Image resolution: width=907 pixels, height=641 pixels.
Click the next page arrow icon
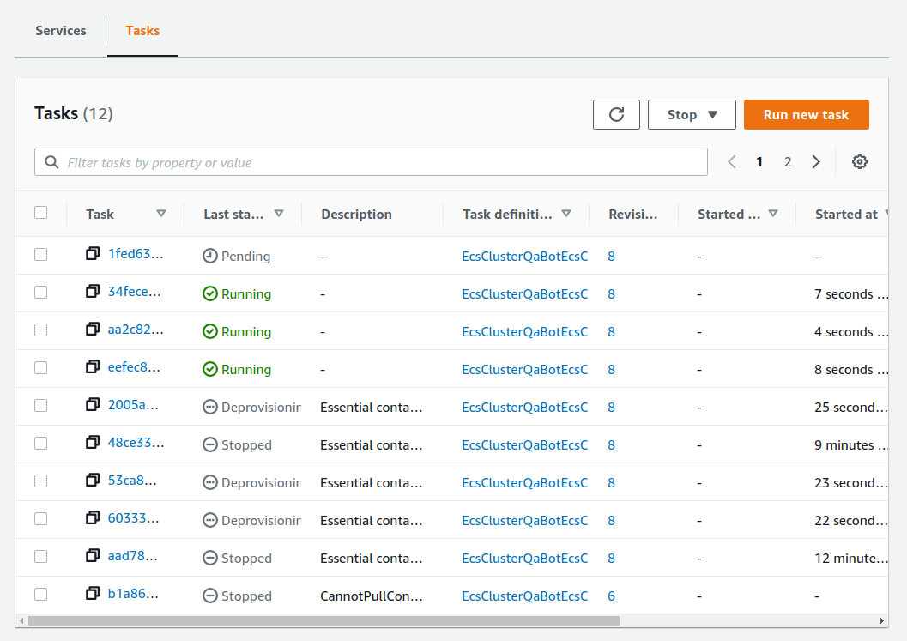click(816, 161)
